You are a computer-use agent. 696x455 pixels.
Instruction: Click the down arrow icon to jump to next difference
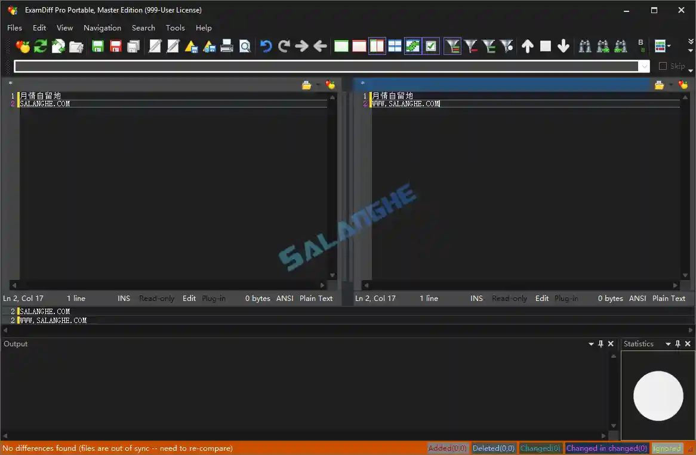563,46
